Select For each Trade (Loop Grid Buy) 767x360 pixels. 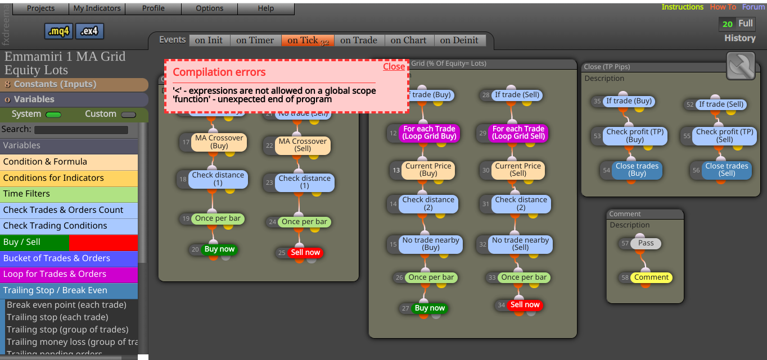click(429, 133)
